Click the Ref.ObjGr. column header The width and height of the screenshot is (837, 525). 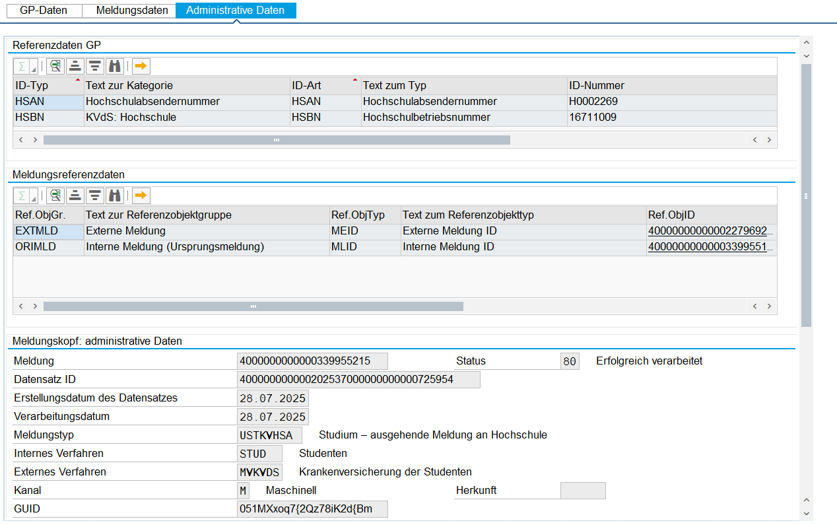coord(48,215)
